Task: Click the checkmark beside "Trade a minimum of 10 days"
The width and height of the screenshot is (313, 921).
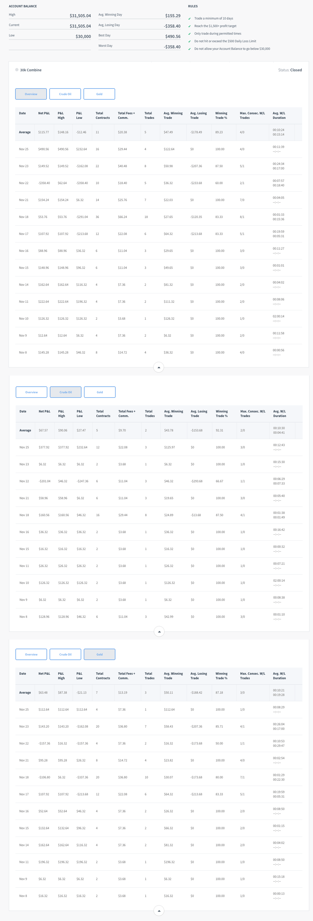Action: coord(189,19)
